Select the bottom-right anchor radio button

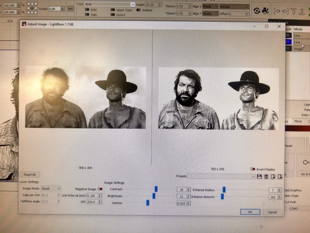[36, 13]
